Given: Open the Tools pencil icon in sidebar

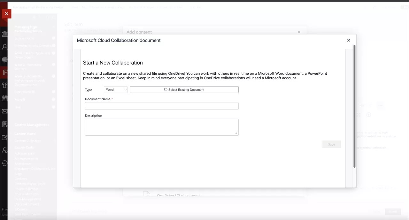Looking at the screenshot, I should (4, 137).
